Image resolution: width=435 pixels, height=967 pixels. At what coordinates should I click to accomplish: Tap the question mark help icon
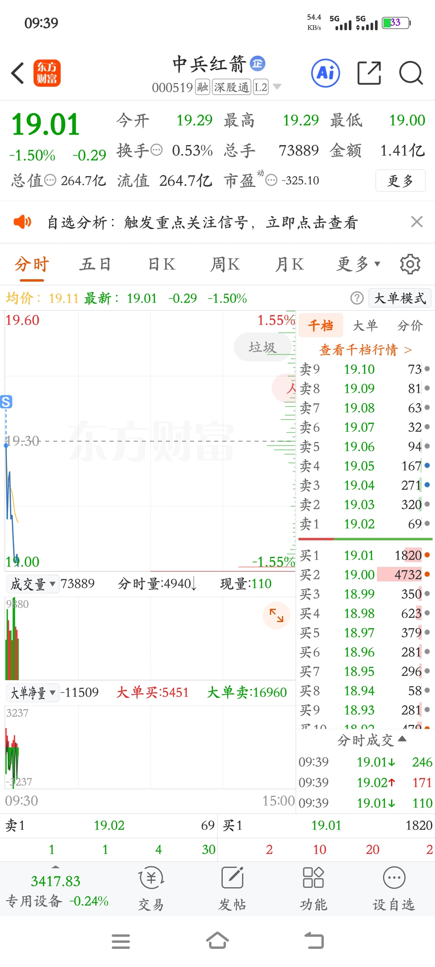(x=357, y=298)
